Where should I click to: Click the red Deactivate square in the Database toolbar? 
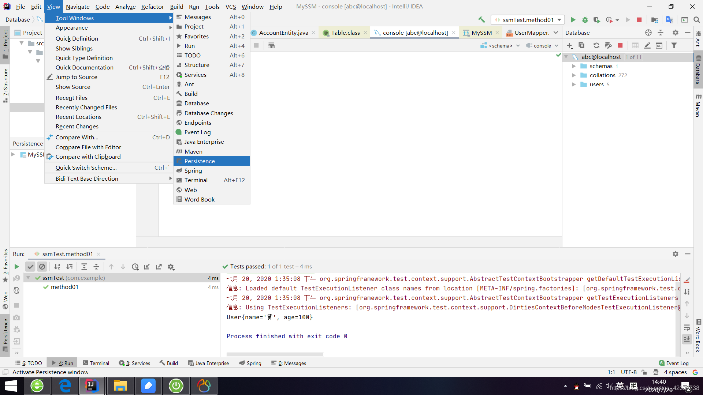[620, 45]
